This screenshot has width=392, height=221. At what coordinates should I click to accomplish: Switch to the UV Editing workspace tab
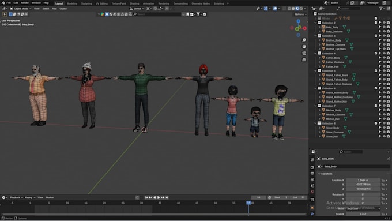pos(101,3)
